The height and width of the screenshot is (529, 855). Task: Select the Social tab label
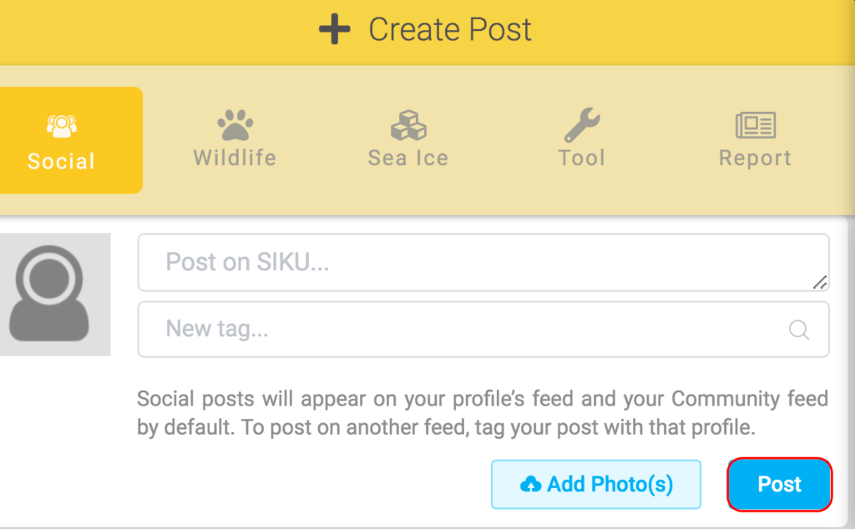(61, 161)
